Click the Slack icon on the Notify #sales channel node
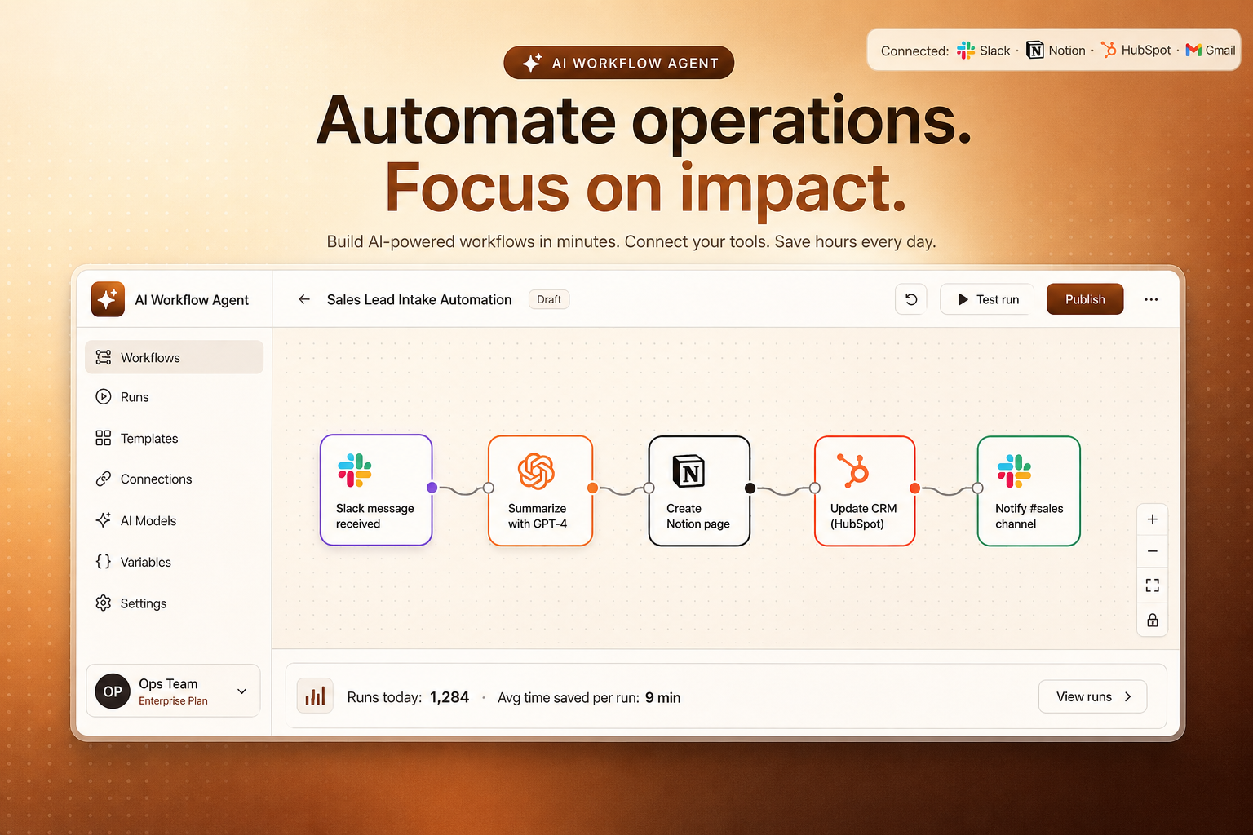This screenshot has height=835, width=1253. pyautogui.click(x=1014, y=471)
